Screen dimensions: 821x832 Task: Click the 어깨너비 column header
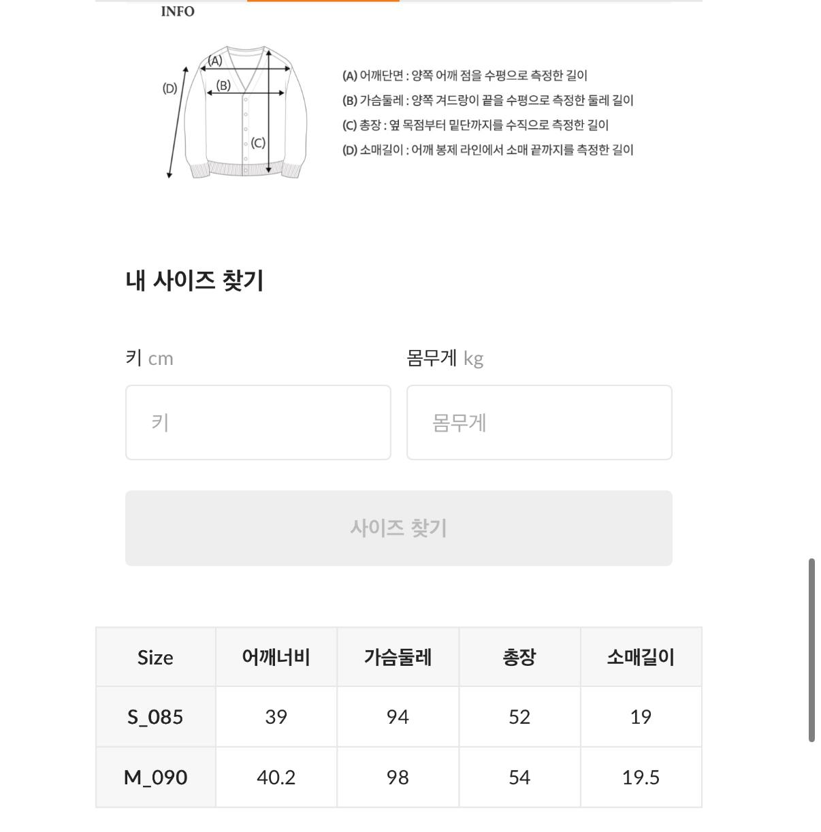click(x=276, y=657)
